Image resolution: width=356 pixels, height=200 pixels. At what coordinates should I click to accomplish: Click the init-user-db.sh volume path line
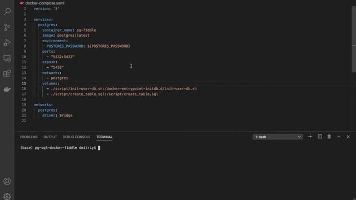pyautogui.click(x=122, y=89)
